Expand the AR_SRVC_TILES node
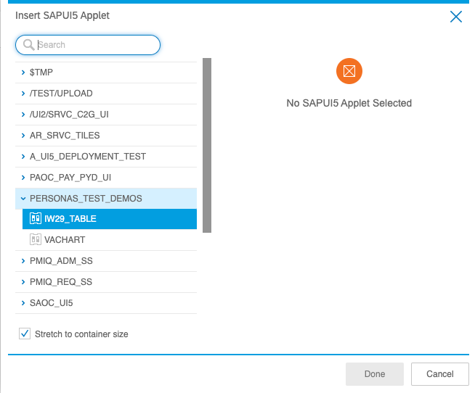This screenshot has width=475, height=393. click(x=23, y=135)
